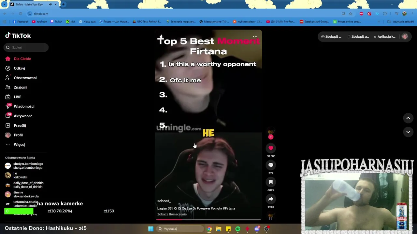The width and height of the screenshot is (417, 234).
Task: Toggle video sound with speaker icon
Action: (161, 37)
